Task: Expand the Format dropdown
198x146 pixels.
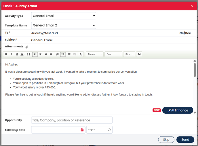Action: (x=95, y=54)
